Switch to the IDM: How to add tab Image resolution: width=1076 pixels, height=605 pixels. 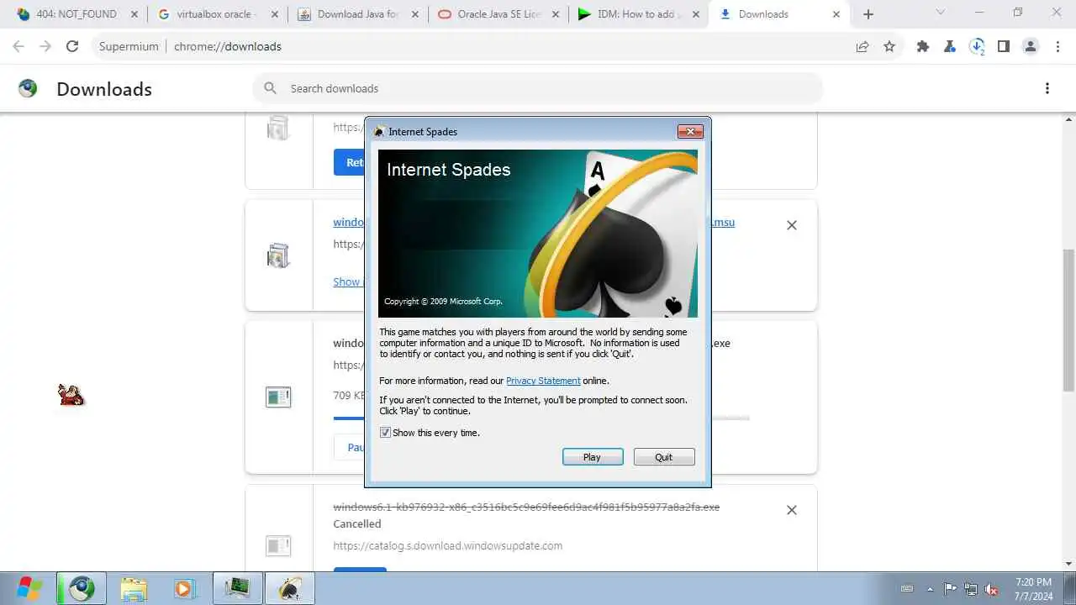pos(639,14)
